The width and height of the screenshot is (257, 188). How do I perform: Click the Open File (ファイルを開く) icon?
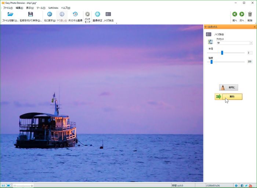point(10,14)
